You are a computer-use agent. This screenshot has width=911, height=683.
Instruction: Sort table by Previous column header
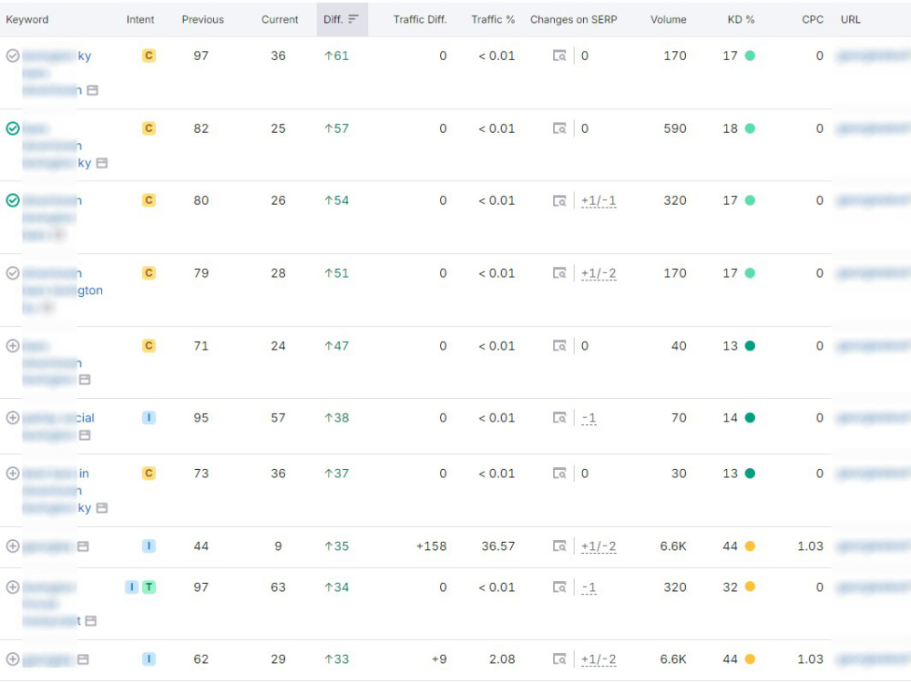203,19
